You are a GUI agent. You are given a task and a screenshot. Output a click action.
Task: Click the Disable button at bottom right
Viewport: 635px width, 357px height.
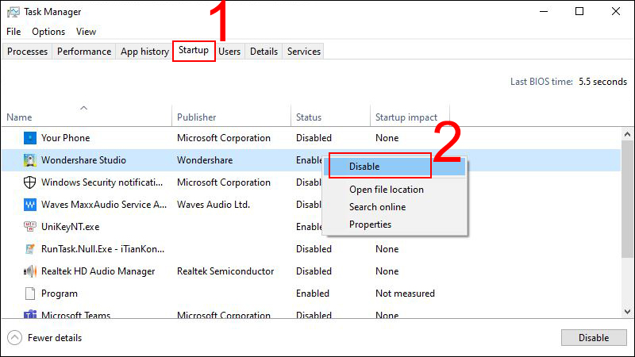(594, 338)
